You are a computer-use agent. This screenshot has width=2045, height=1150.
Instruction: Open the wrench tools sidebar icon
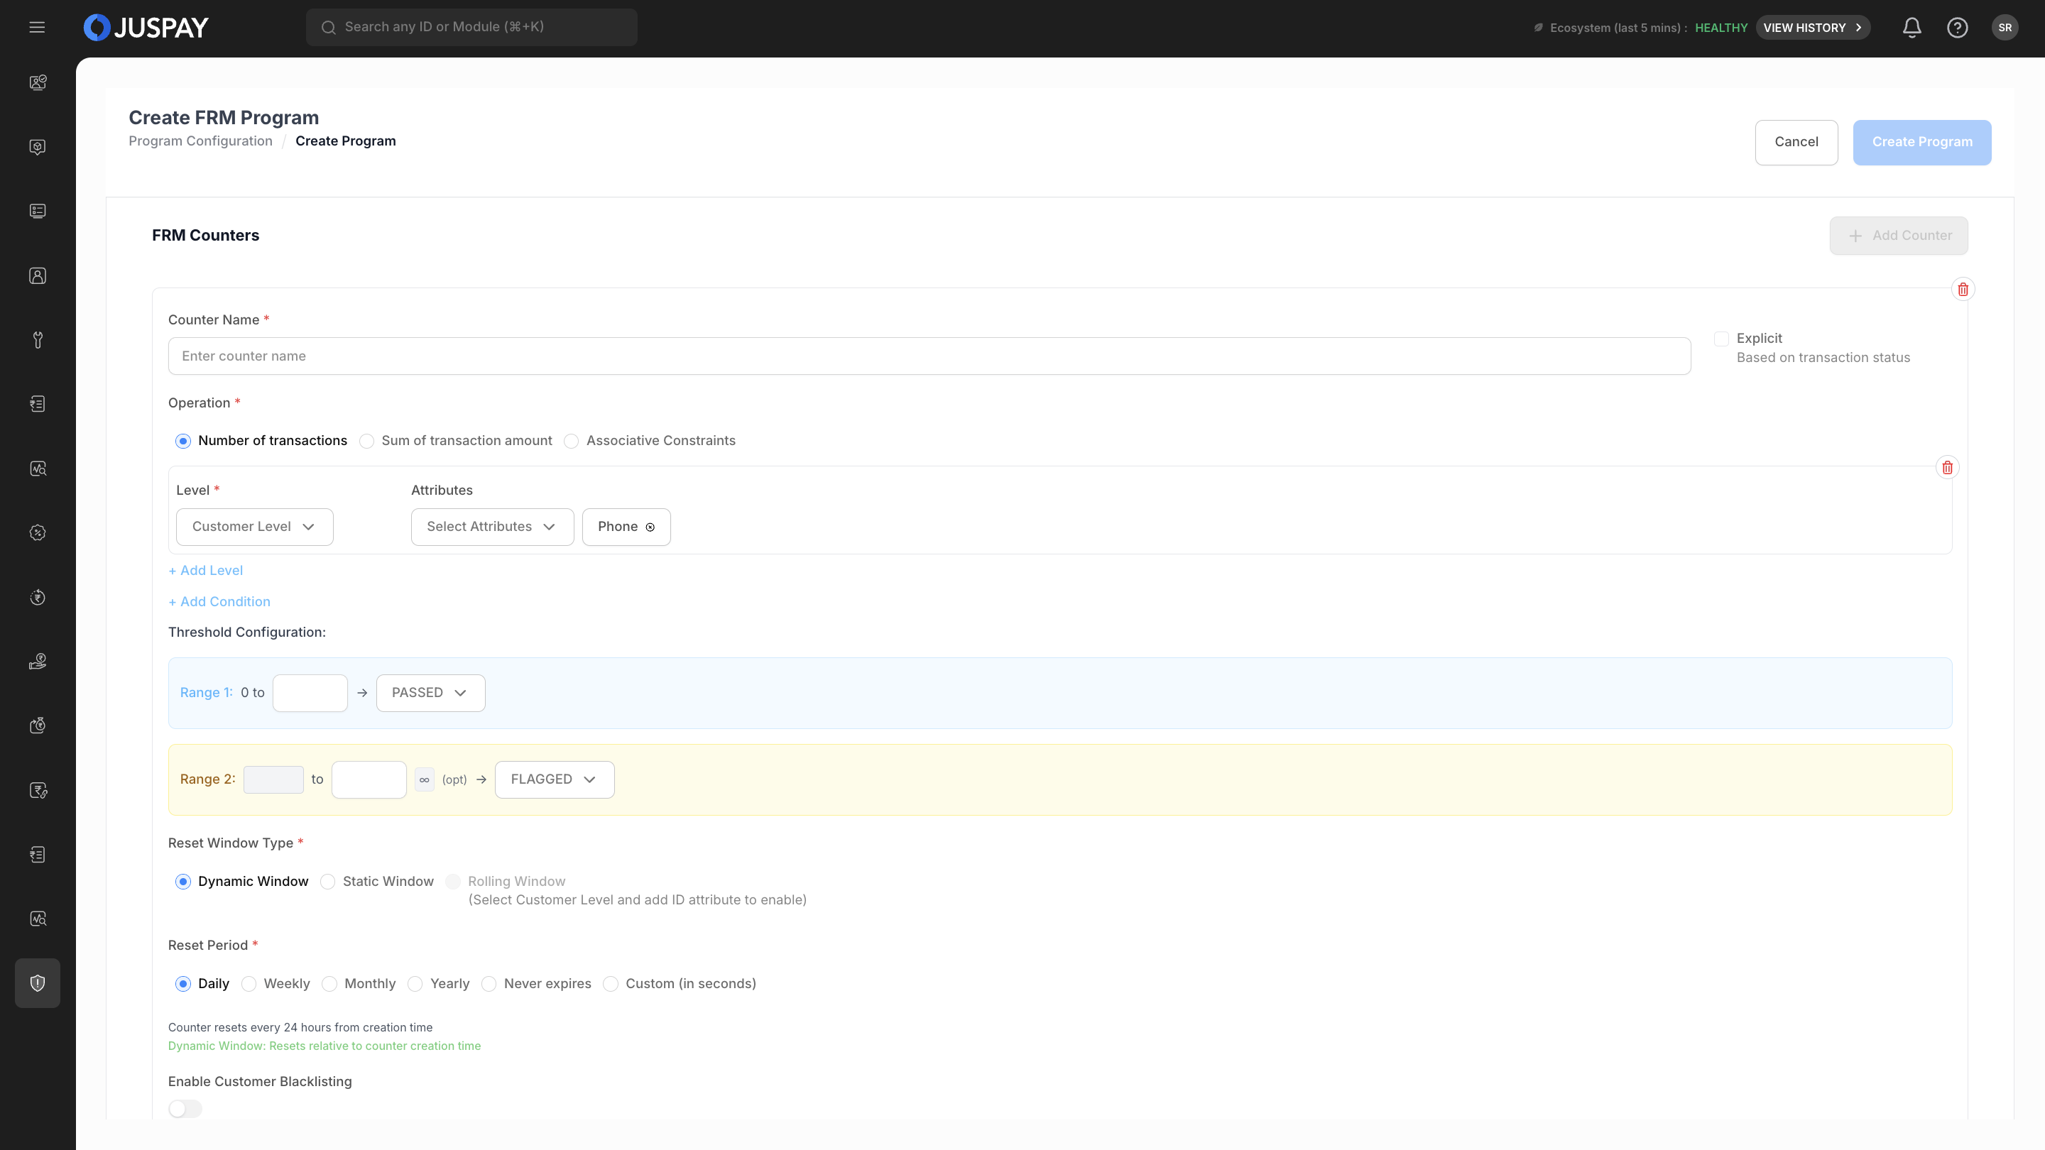pyautogui.click(x=38, y=340)
